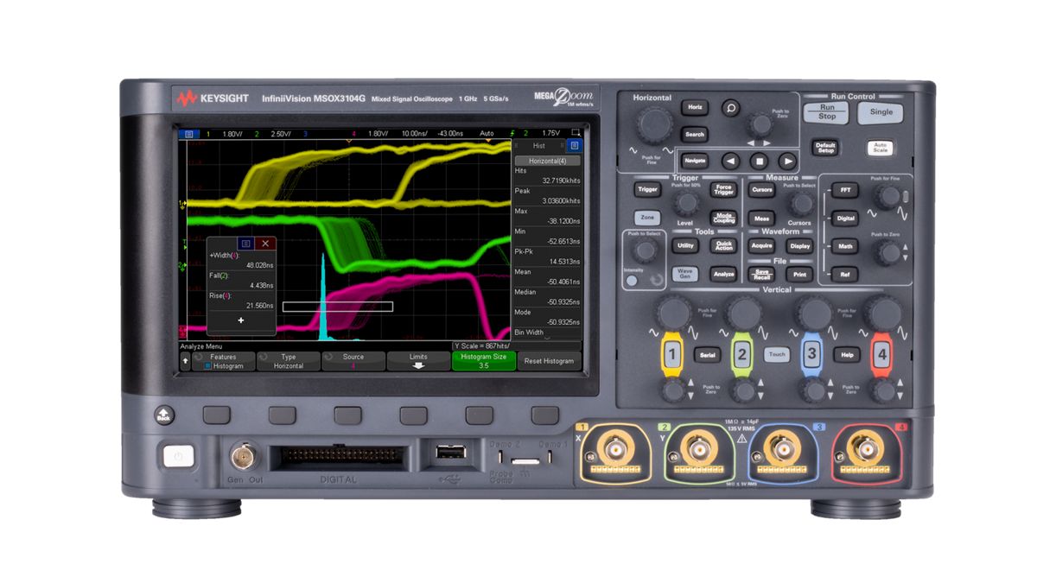Toggle channel 1 yellow button on
The width and height of the screenshot is (1037, 583).
[x=674, y=354]
